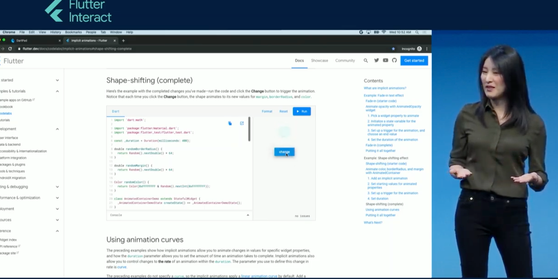This screenshot has width=558, height=279.
Task: Click Widget index in the sidebar
Action: tap(9, 240)
